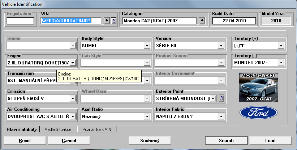This screenshot has height=150, width=297.
Task: Open the Territory (+) dropdown
Action: [281, 46]
